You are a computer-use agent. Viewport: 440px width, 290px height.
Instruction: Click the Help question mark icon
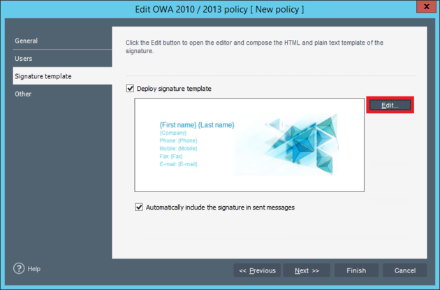tap(19, 268)
